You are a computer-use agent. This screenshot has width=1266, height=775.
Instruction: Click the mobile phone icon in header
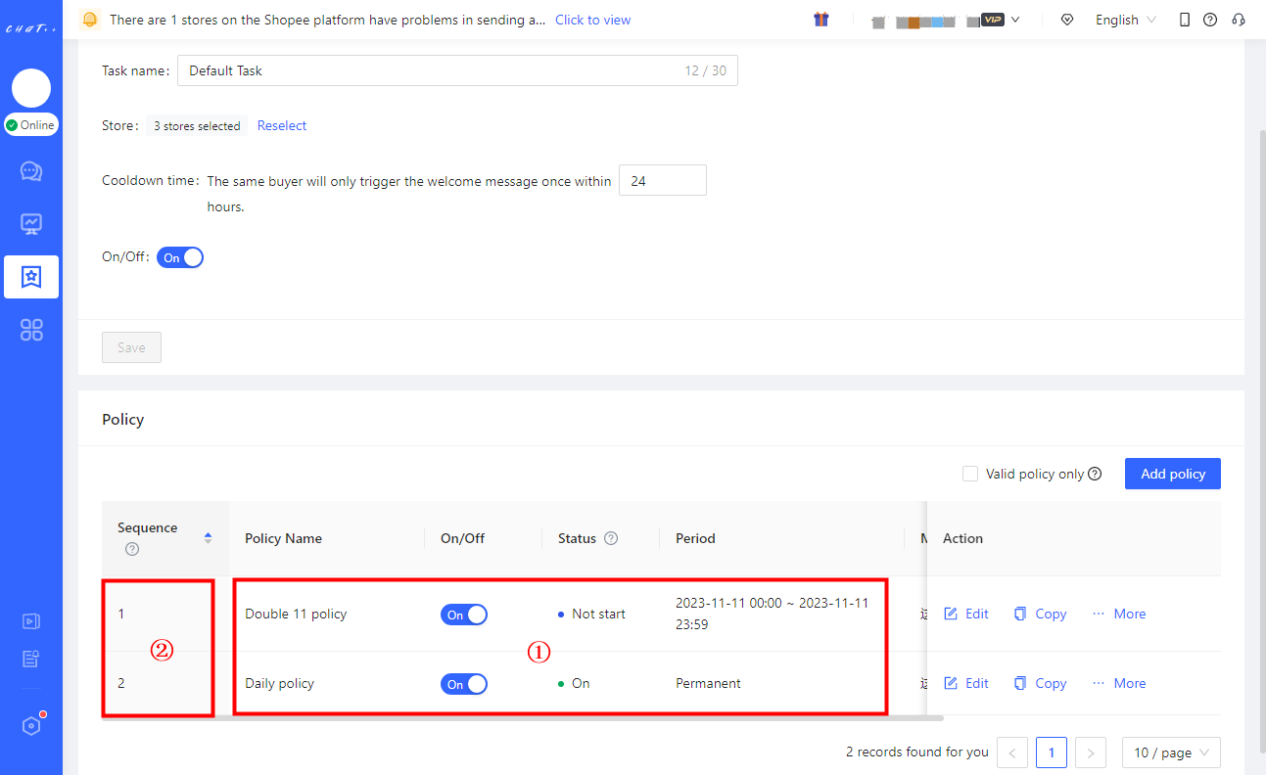pyautogui.click(x=1185, y=20)
